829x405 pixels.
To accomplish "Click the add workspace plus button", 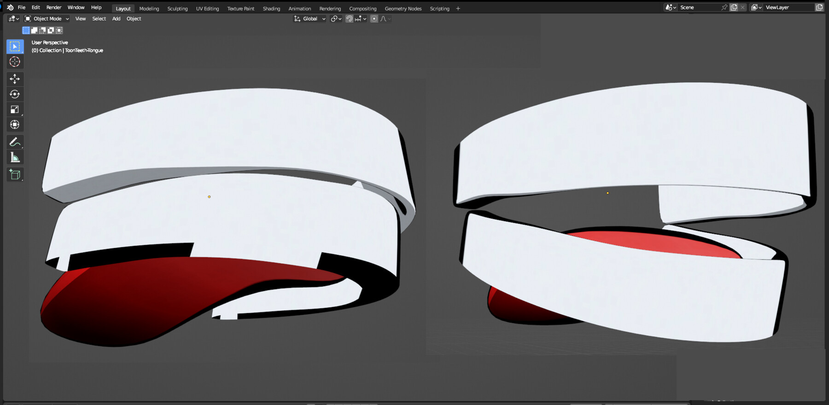I will pyautogui.click(x=458, y=9).
